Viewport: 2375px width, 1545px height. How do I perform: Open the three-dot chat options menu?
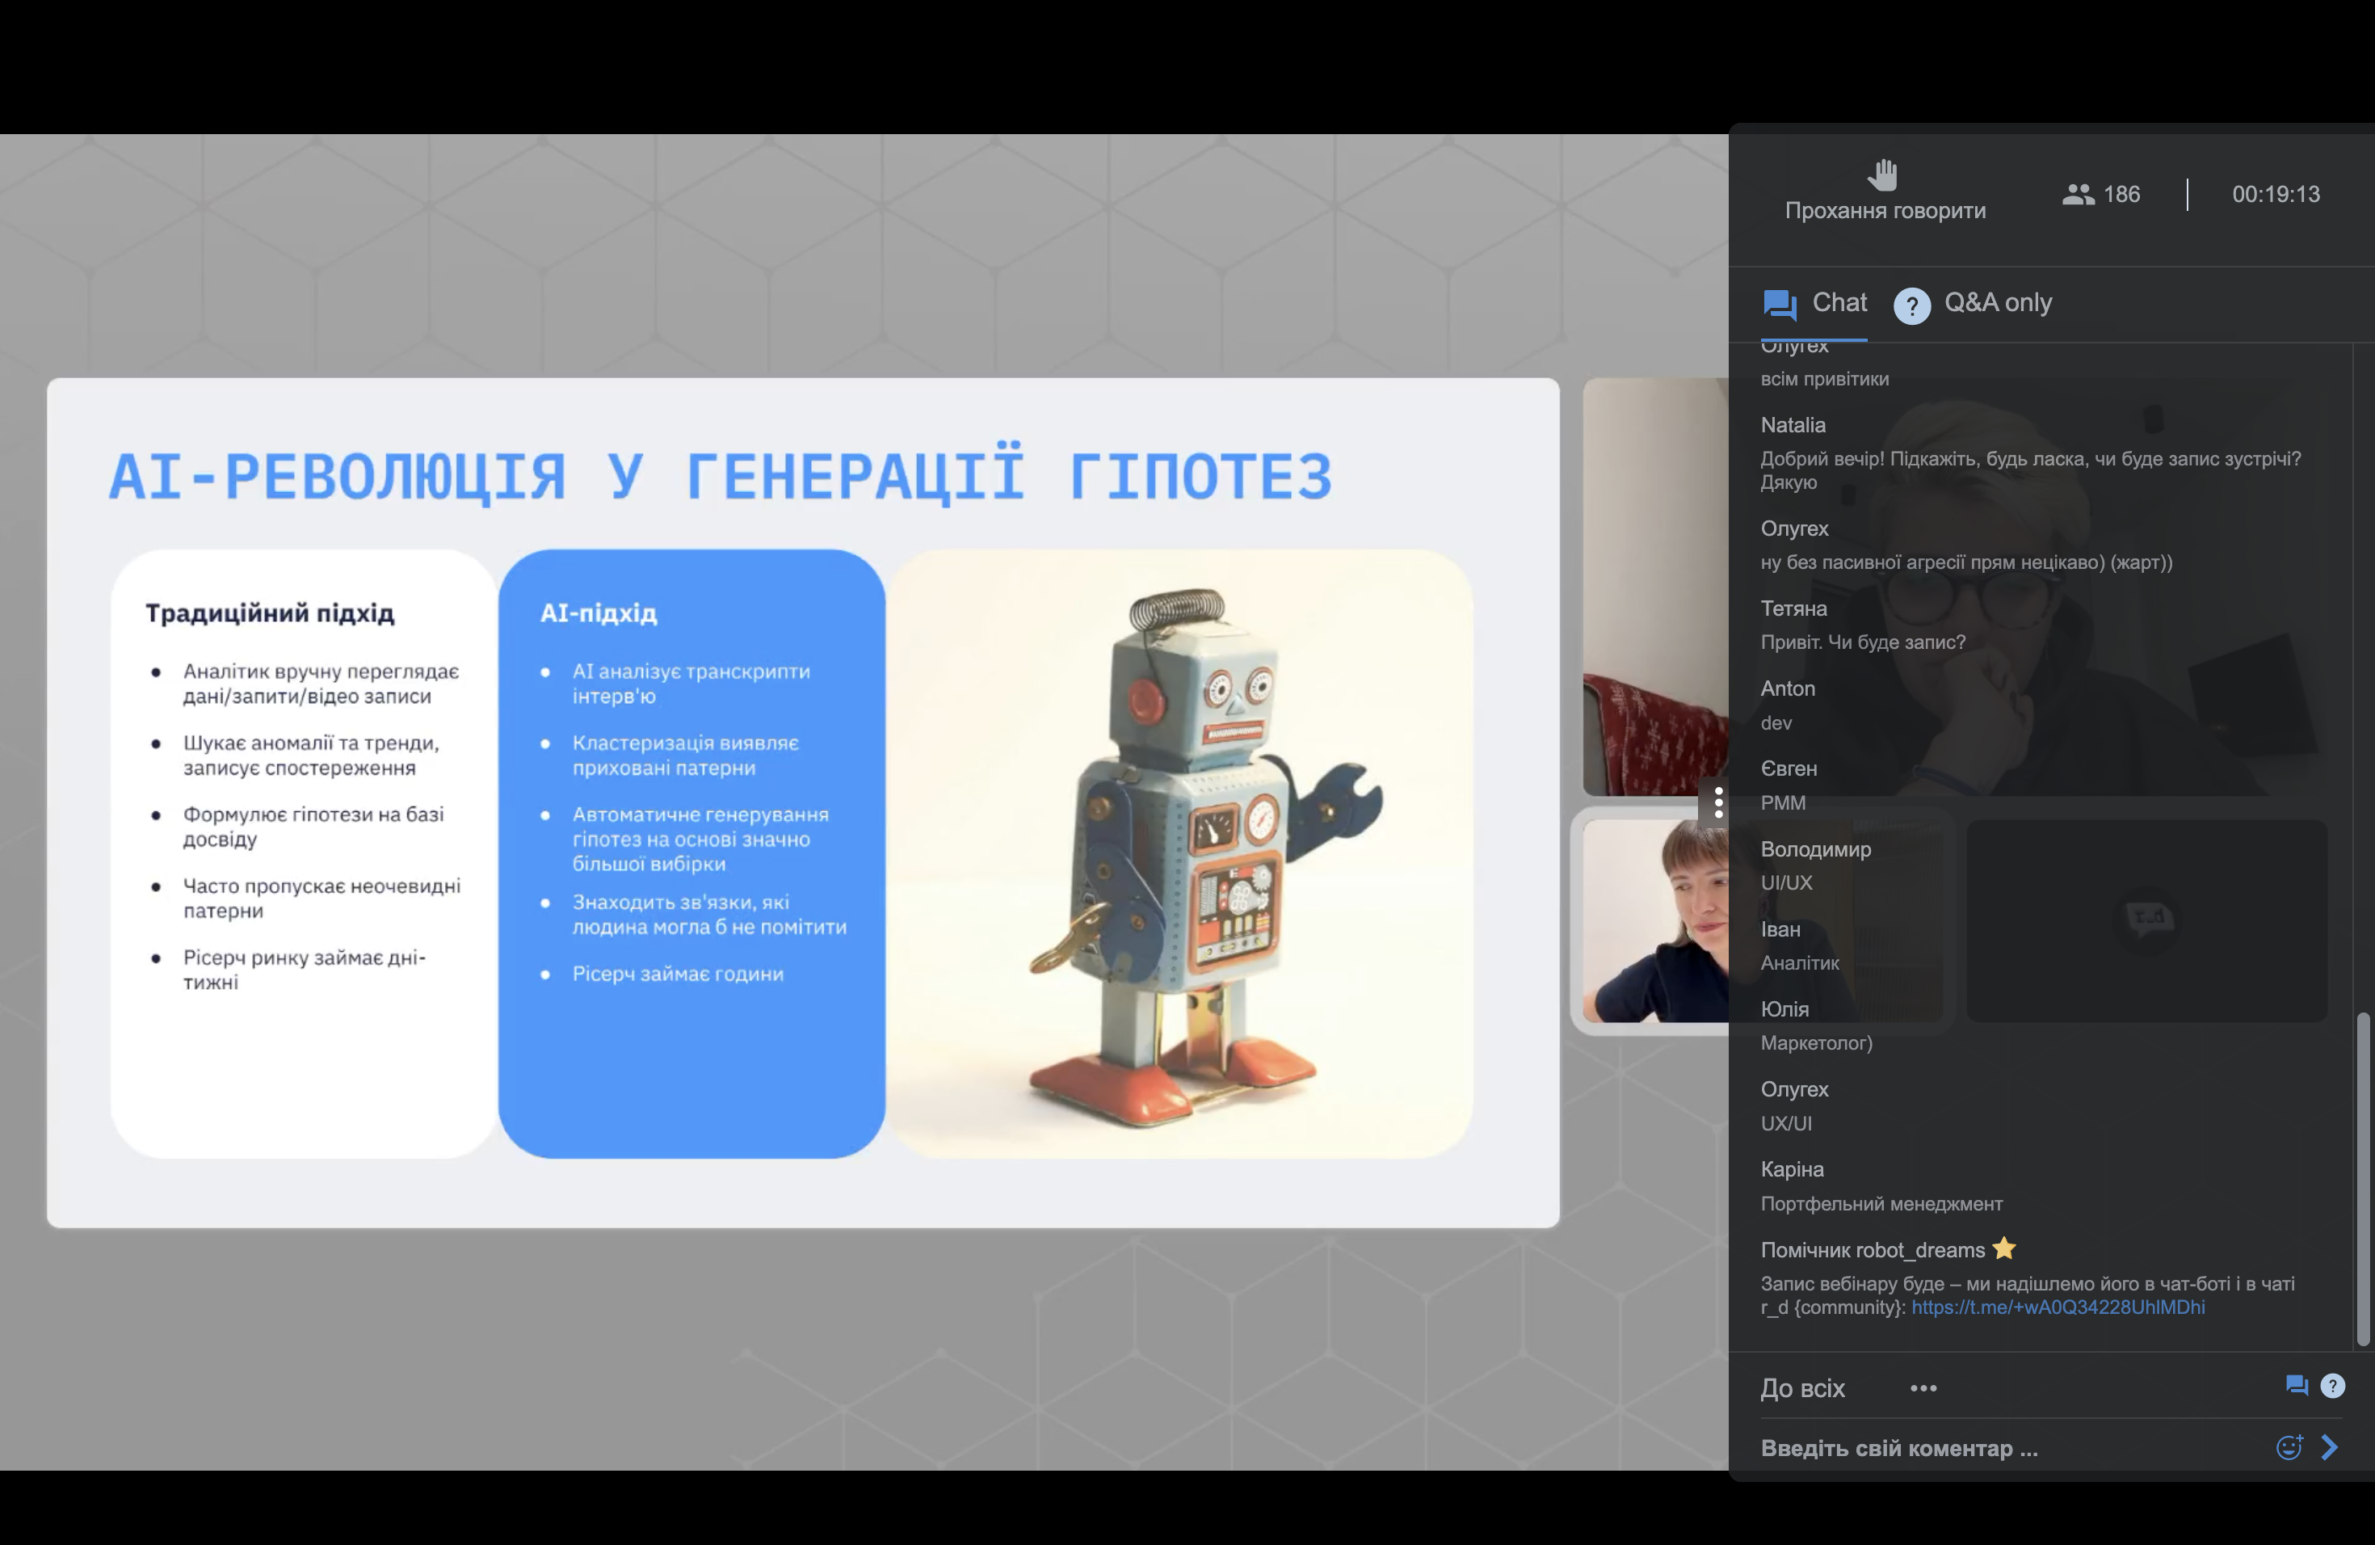click(1923, 1388)
